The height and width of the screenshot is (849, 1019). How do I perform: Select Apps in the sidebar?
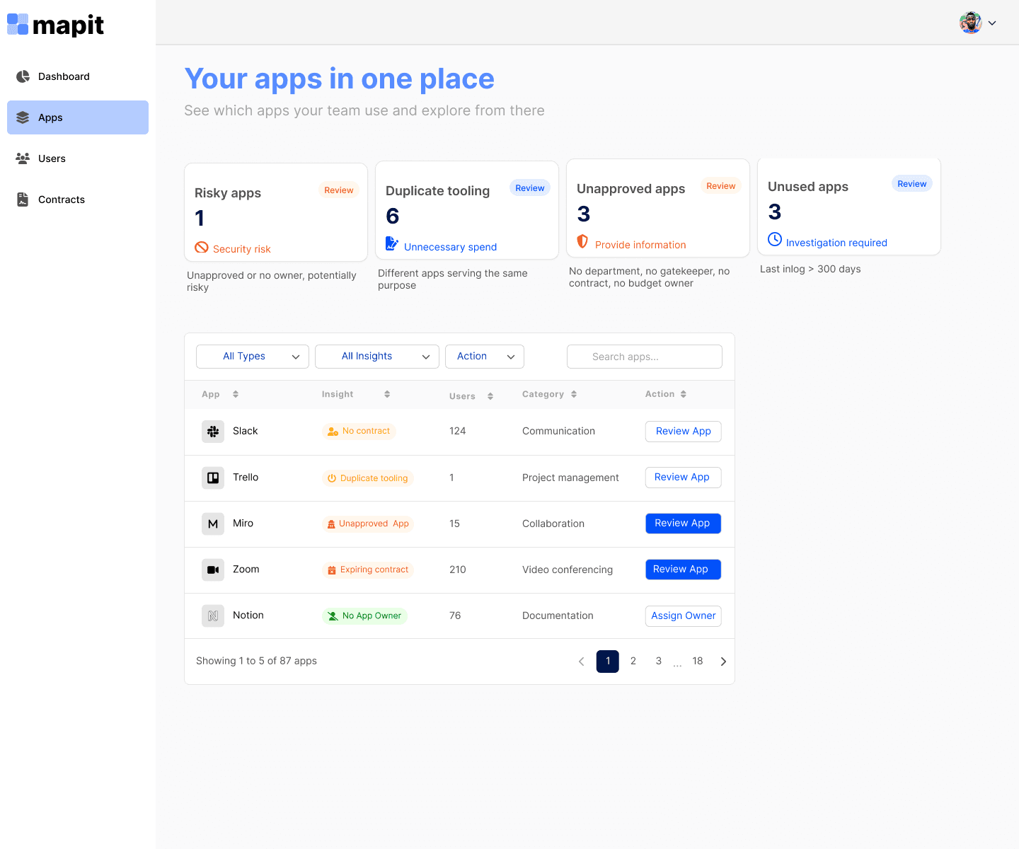(x=78, y=117)
